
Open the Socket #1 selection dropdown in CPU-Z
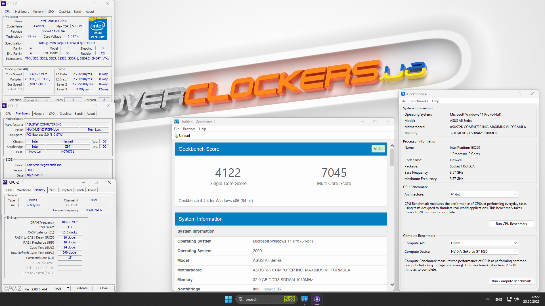click(37, 100)
